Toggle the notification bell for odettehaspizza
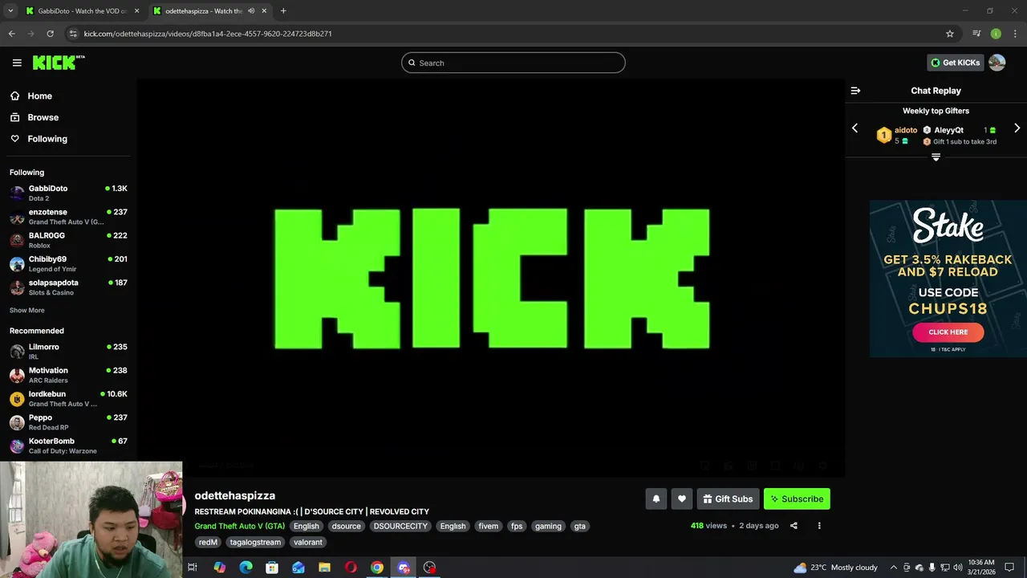Screen dimensions: 1027x578 [x=656, y=499]
